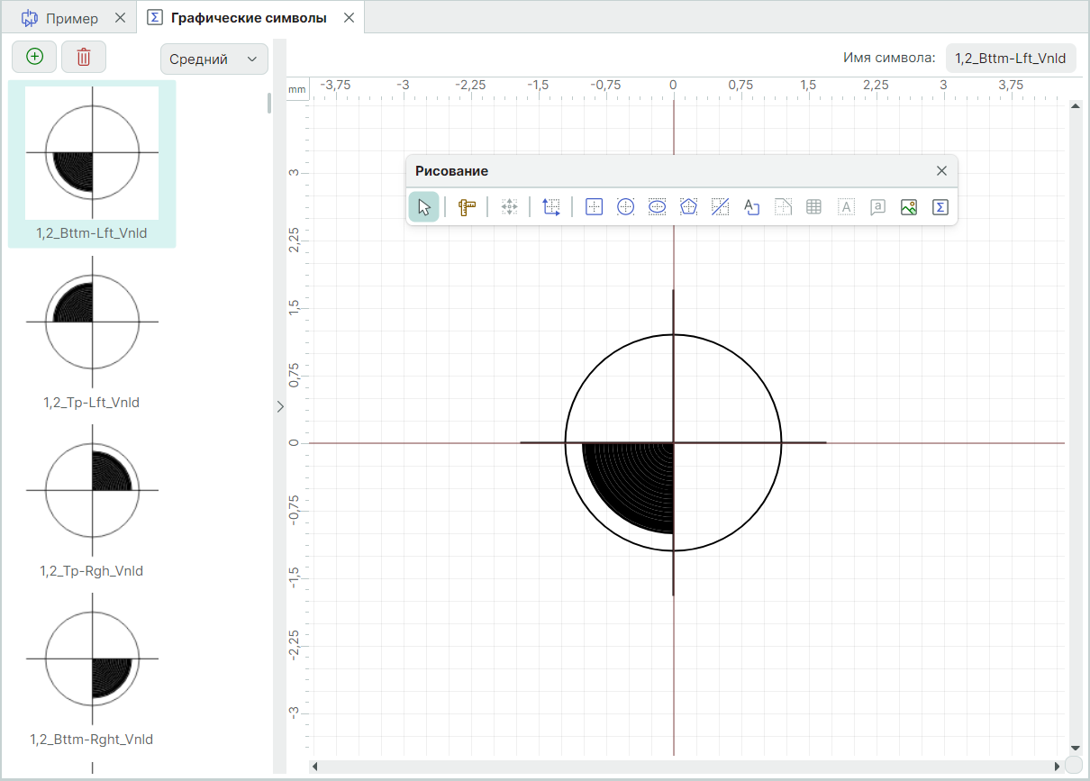Pick the circle drawing tool
The height and width of the screenshot is (781, 1090).
(x=625, y=207)
